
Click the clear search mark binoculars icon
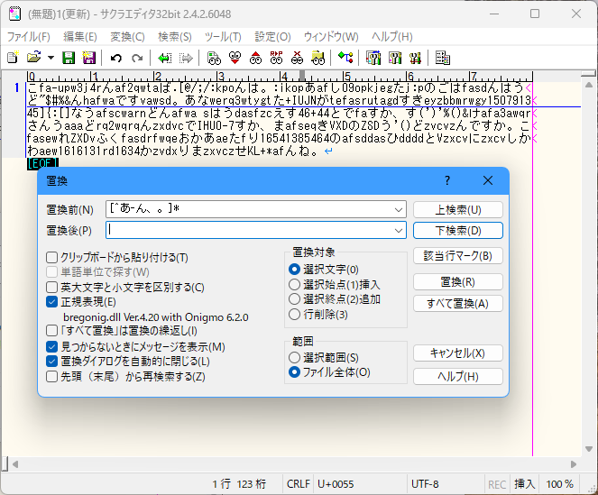[x=297, y=58]
